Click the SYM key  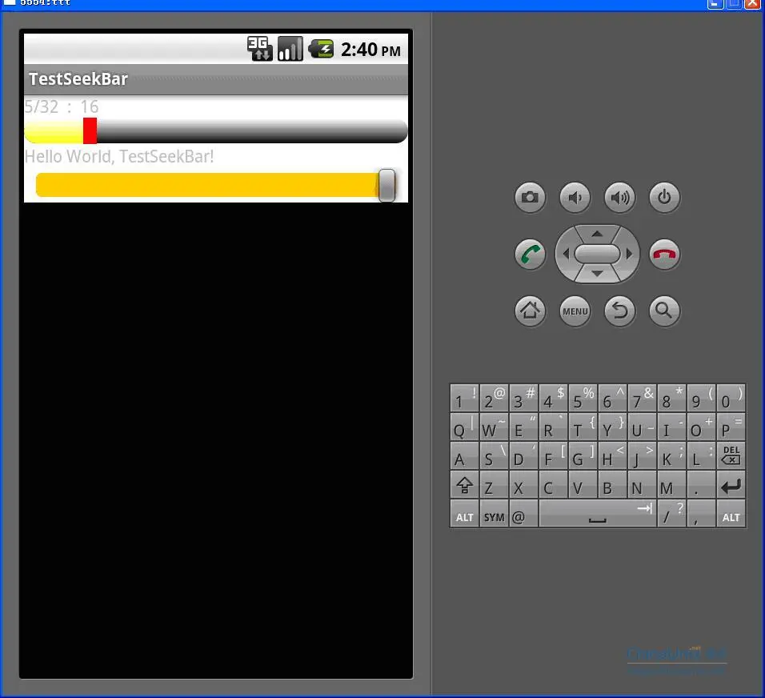[x=494, y=513]
